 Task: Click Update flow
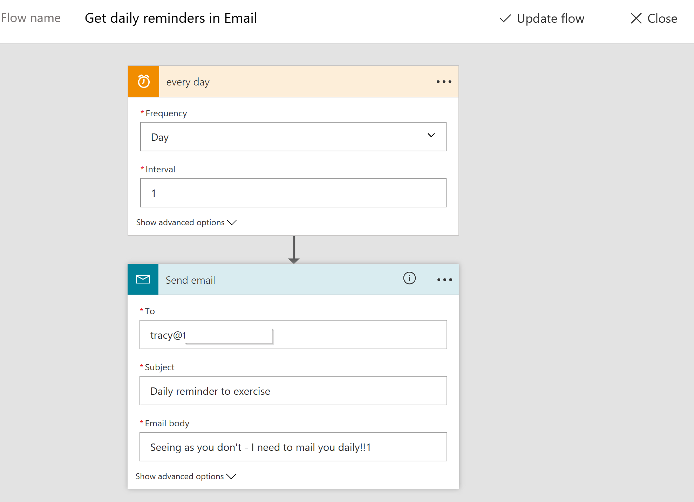pyautogui.click(x=550, y=19)
